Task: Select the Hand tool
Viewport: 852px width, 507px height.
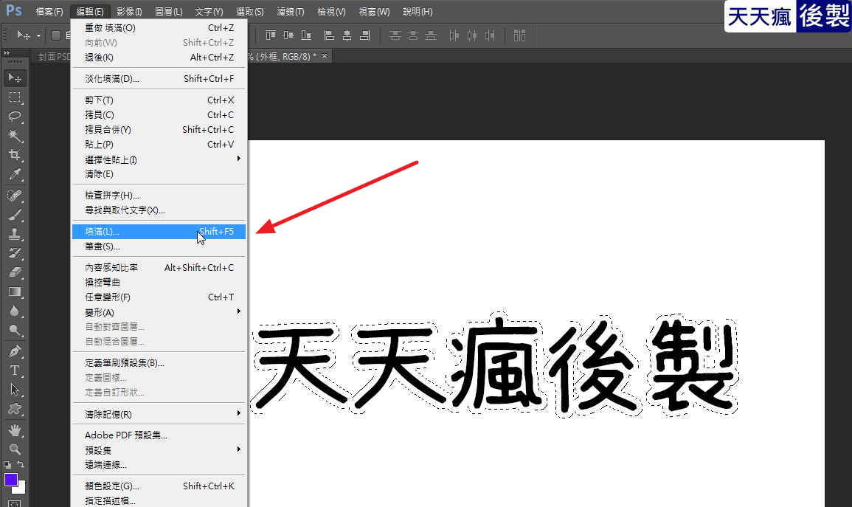Action: coord(15,430)
